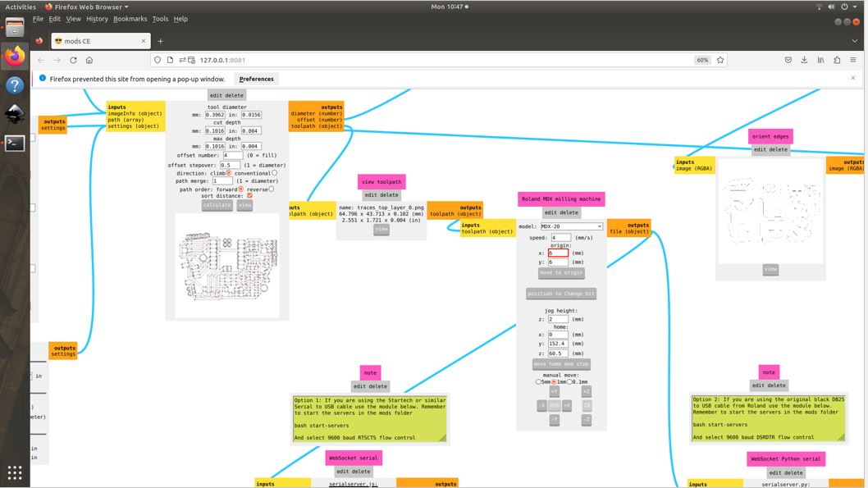Open the Save to Pocket icon

point(788,60)
